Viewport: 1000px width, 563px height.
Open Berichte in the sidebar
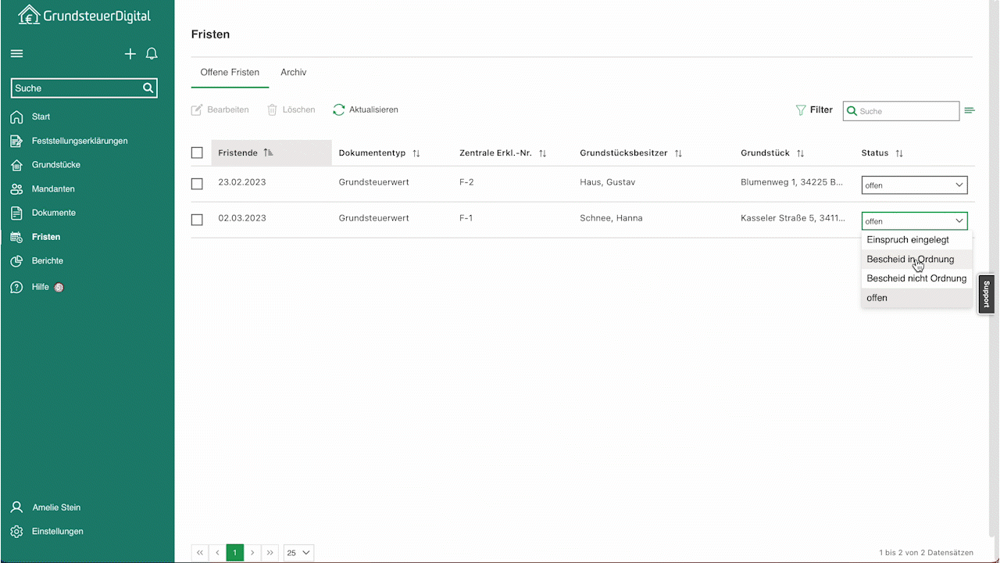pyautogui.click(x=48, y=261)
